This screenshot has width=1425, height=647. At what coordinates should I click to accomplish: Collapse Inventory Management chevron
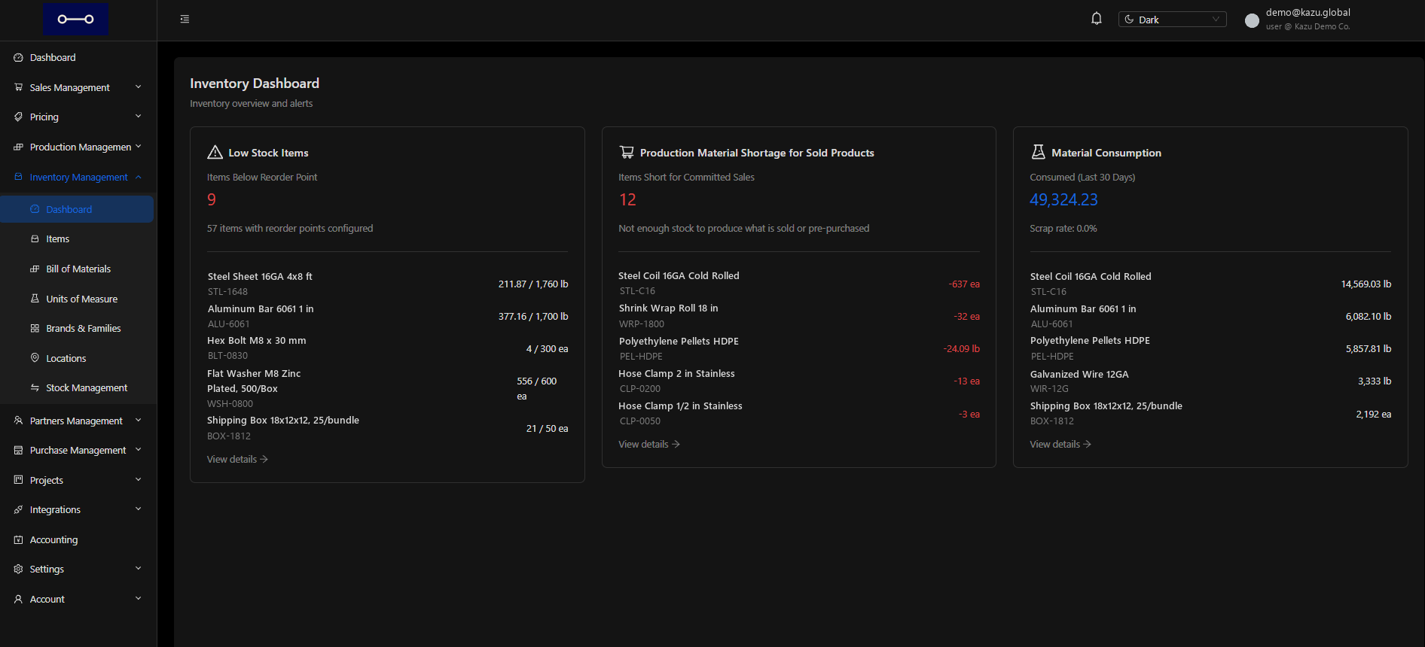pos(139,177)
